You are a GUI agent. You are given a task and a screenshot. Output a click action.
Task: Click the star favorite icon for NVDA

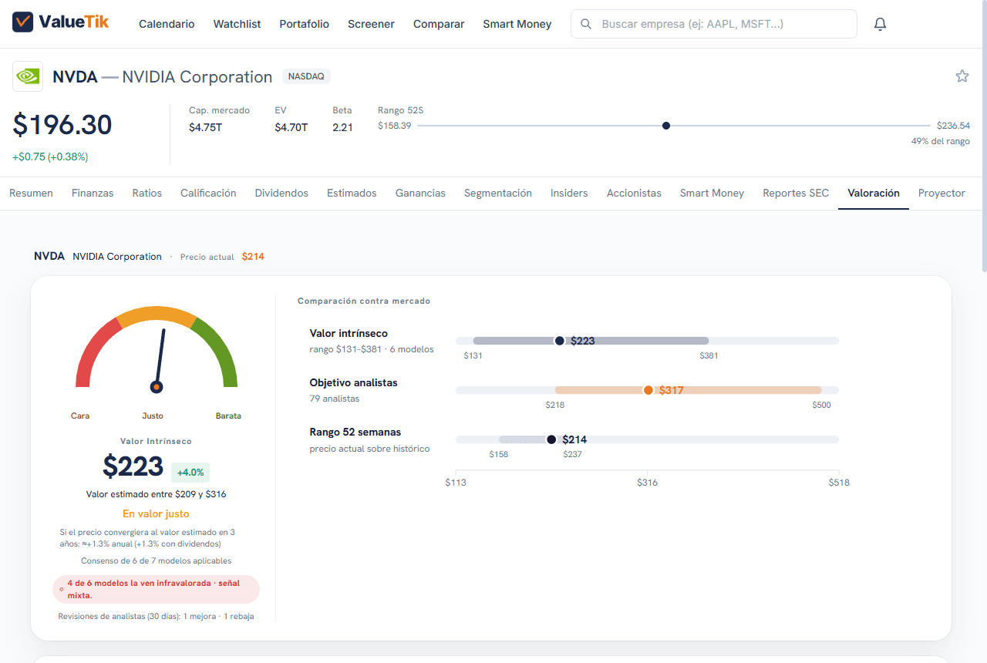962,76
